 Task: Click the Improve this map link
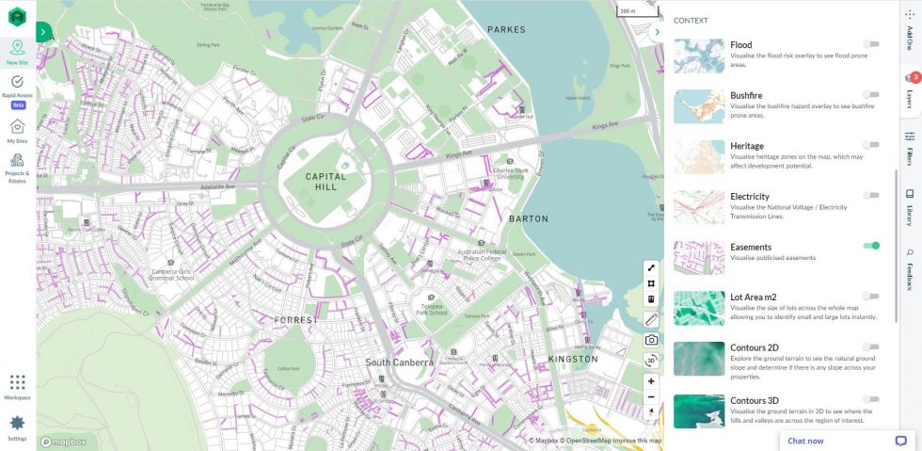(638, 441)
